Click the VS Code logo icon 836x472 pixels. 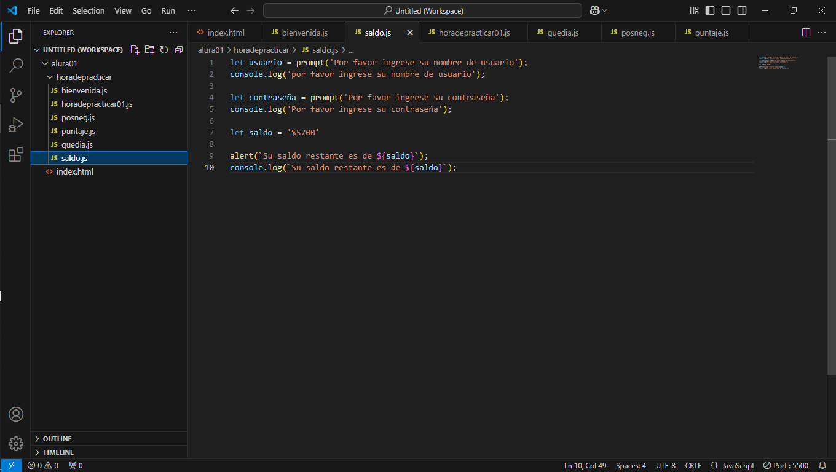point(12,10)
